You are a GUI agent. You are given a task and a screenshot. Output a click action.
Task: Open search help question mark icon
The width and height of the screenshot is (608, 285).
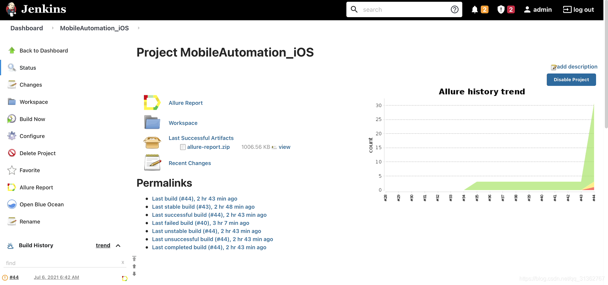455,9
